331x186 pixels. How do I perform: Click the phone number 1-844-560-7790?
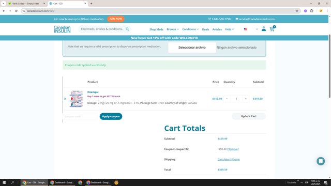pyautogui.click(x=221, y=19)
